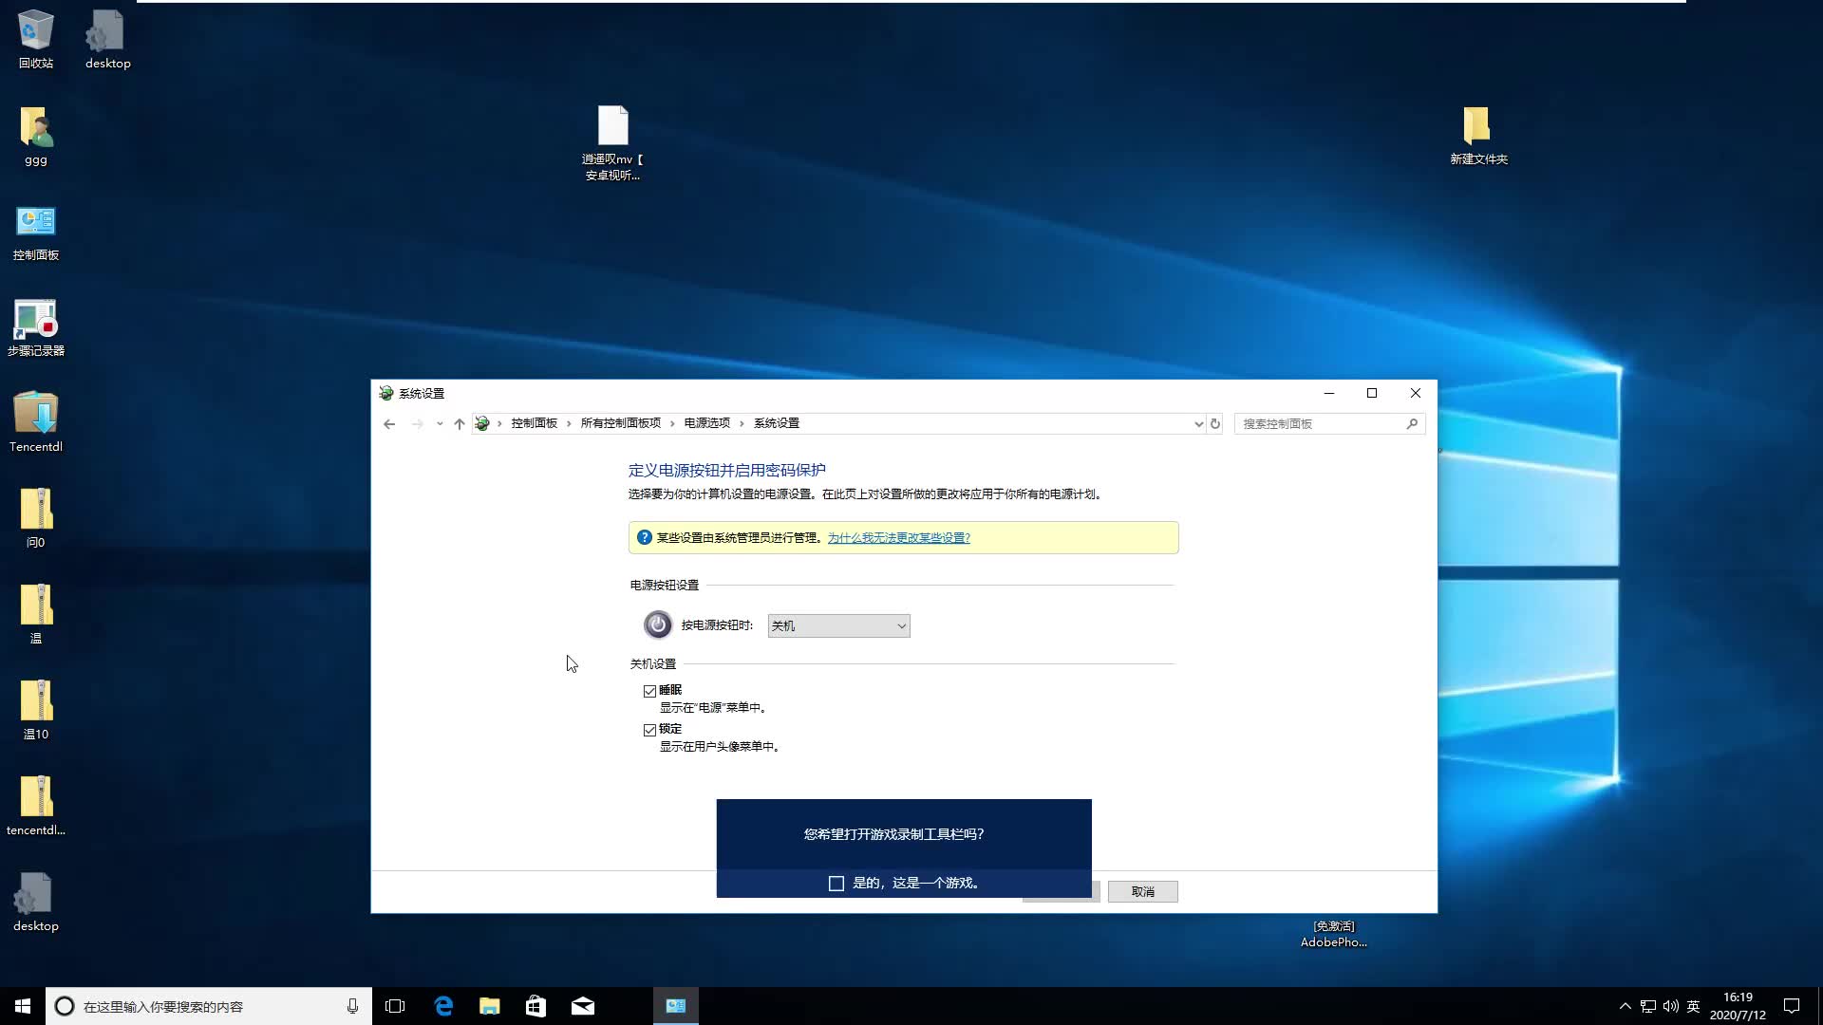Open Microsoft Store from taskbar
The width and height of the screenshot is (1823, 1025).
point(536,1006)
